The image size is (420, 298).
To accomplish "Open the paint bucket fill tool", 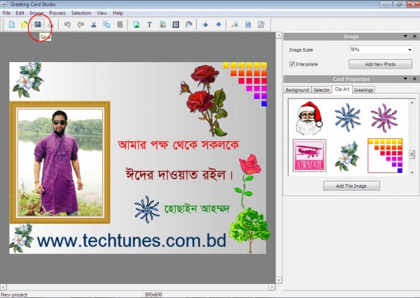I will [189, 24].
